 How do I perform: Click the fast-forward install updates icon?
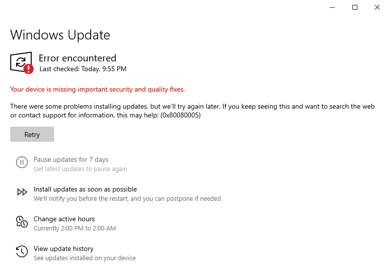22,192
